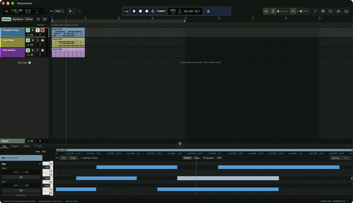Image resolution: width=353 pixels, height=203 pixels.
Task: Open the Plugins tab in bottom panel
Action: tap(15, 146)
